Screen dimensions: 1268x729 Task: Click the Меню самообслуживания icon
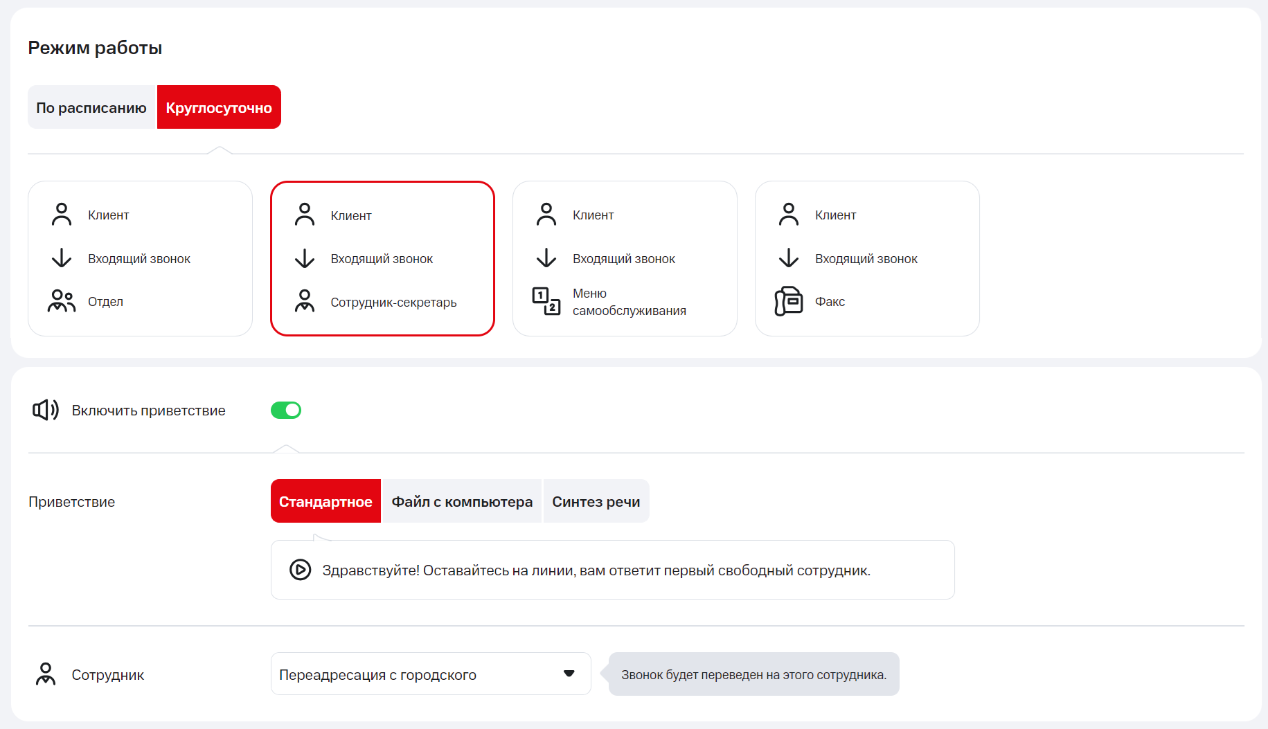546,301
